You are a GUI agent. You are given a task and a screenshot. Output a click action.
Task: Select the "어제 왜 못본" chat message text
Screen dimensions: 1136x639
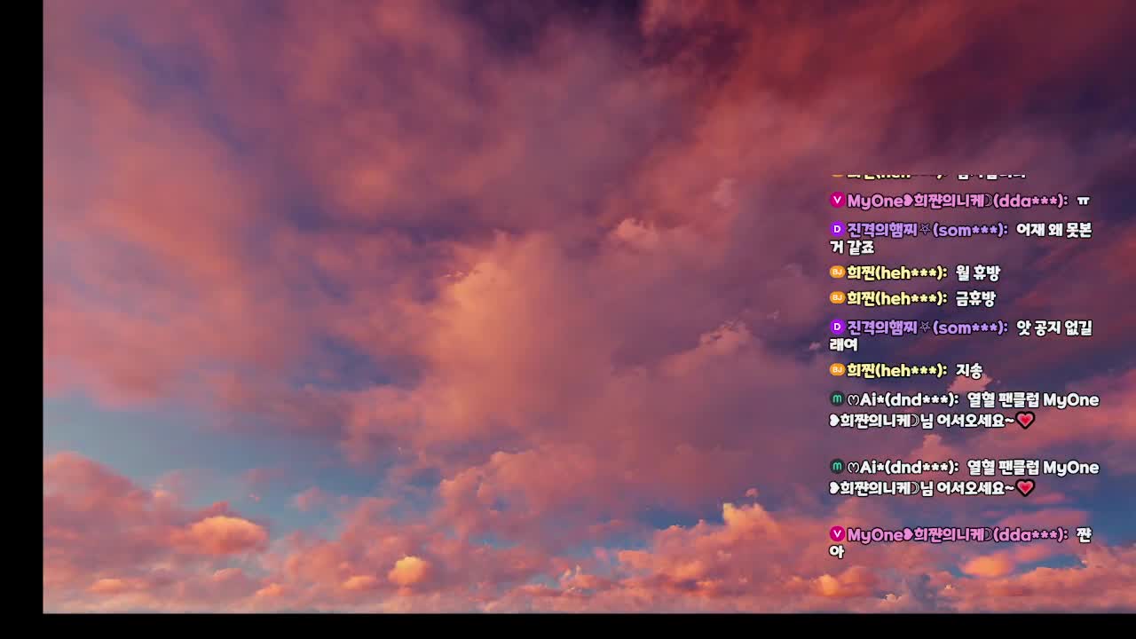[x=960, y=239]
